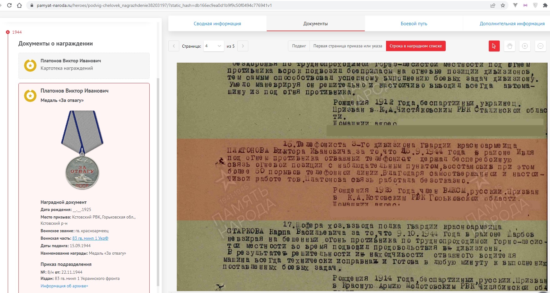
Task: Go to the next document page arrow
Action: pos(243,46)
